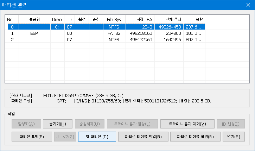Click the GPT partition scheme text

point(61,101)
